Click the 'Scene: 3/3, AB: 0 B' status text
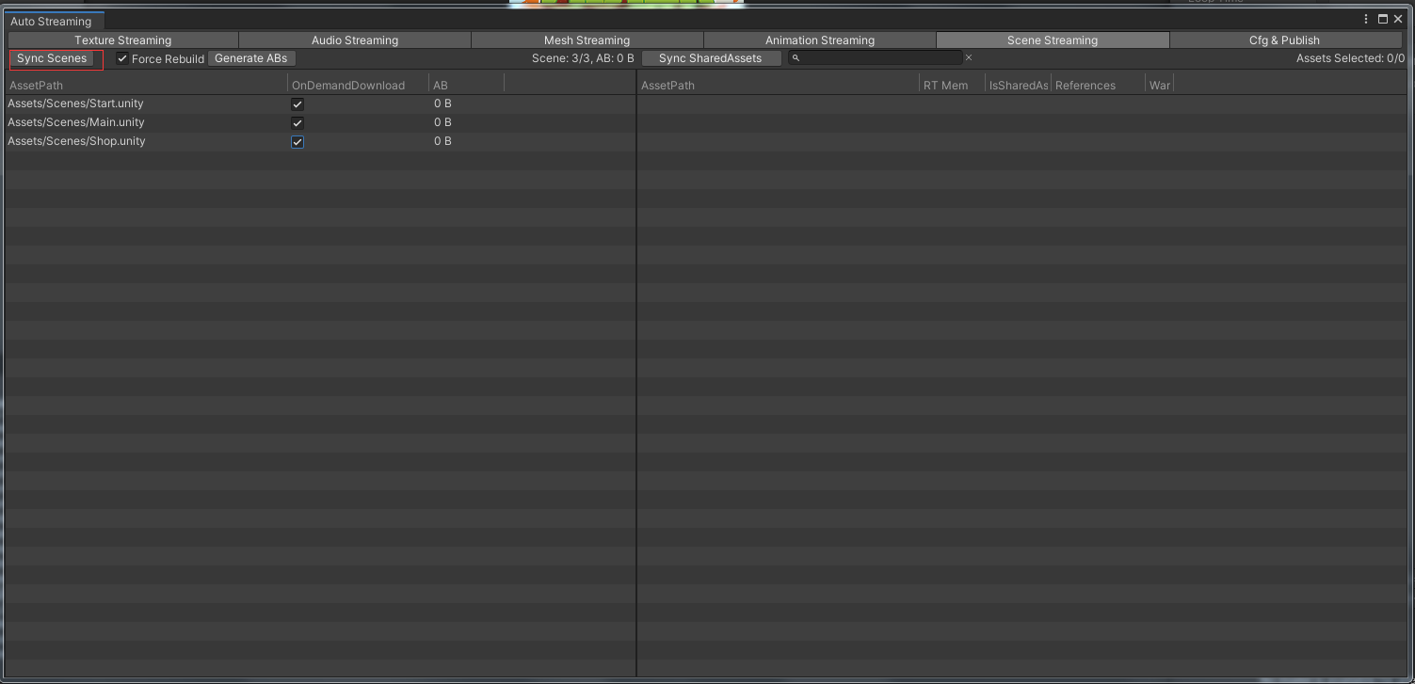This screenshot has height=684, width=1415. 583,58
